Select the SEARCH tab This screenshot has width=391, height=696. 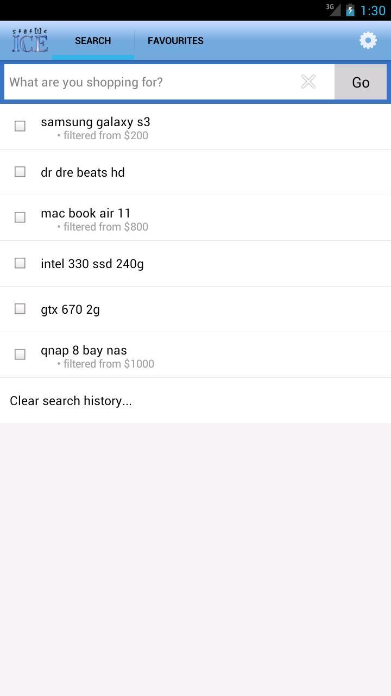coord(92,40)
